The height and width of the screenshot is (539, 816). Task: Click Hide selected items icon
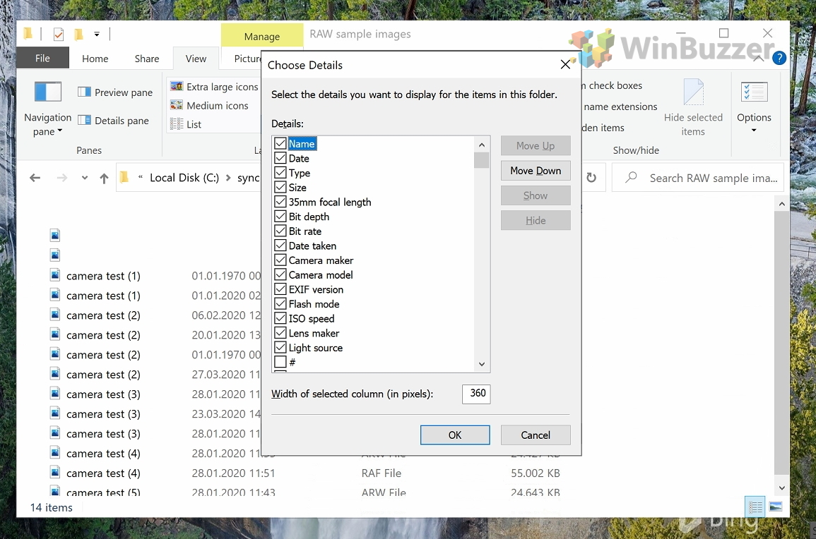pyautogui.click(x=692, y=92)
